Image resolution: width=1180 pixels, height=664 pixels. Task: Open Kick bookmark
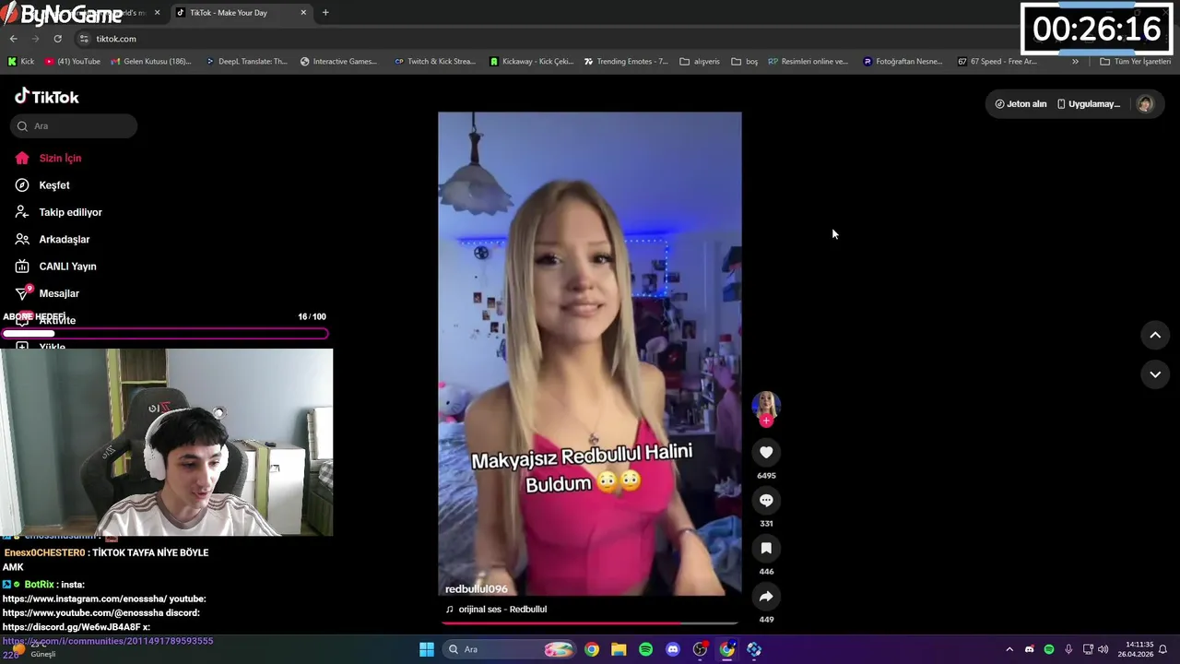(x=20, y=62)
